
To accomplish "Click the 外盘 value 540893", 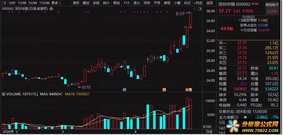I will tap(240, 89).
